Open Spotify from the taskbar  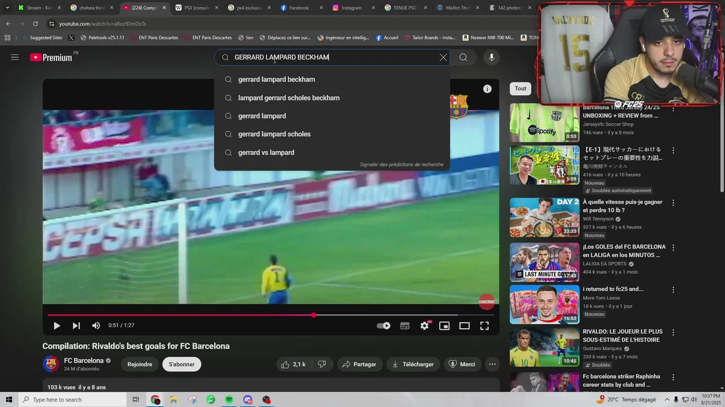[229, 400]
